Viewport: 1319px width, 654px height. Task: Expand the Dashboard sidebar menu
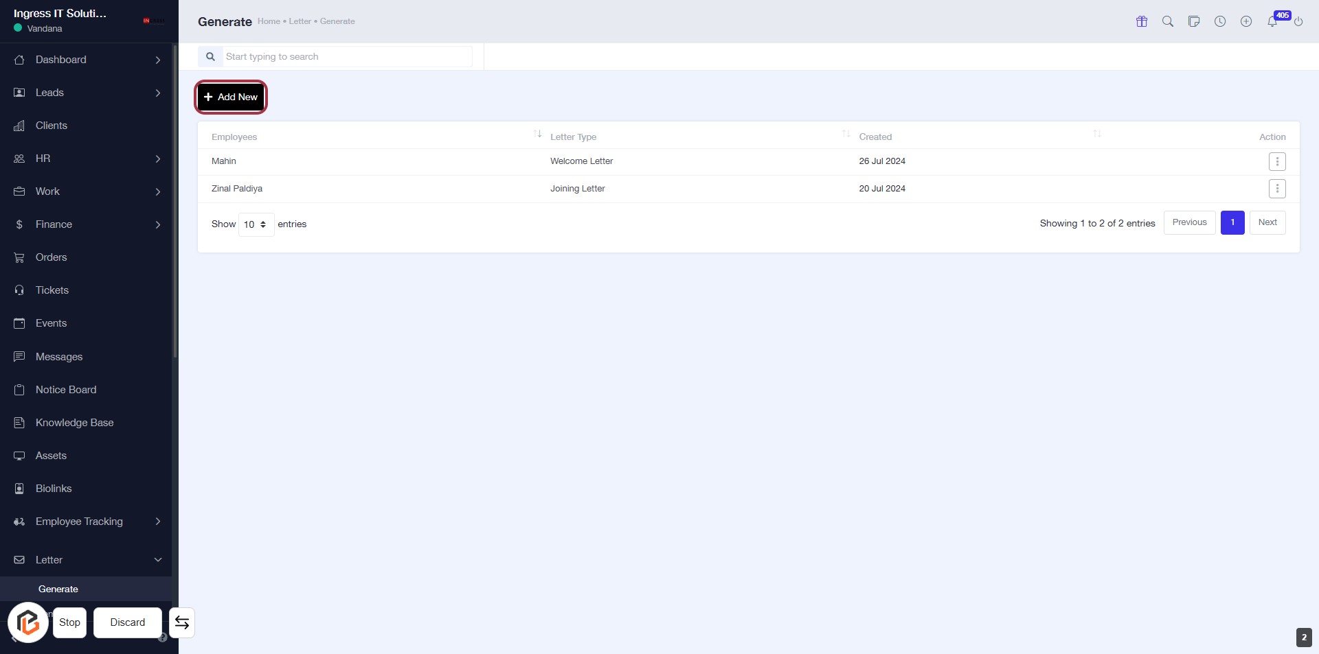(x=86, y=60)
